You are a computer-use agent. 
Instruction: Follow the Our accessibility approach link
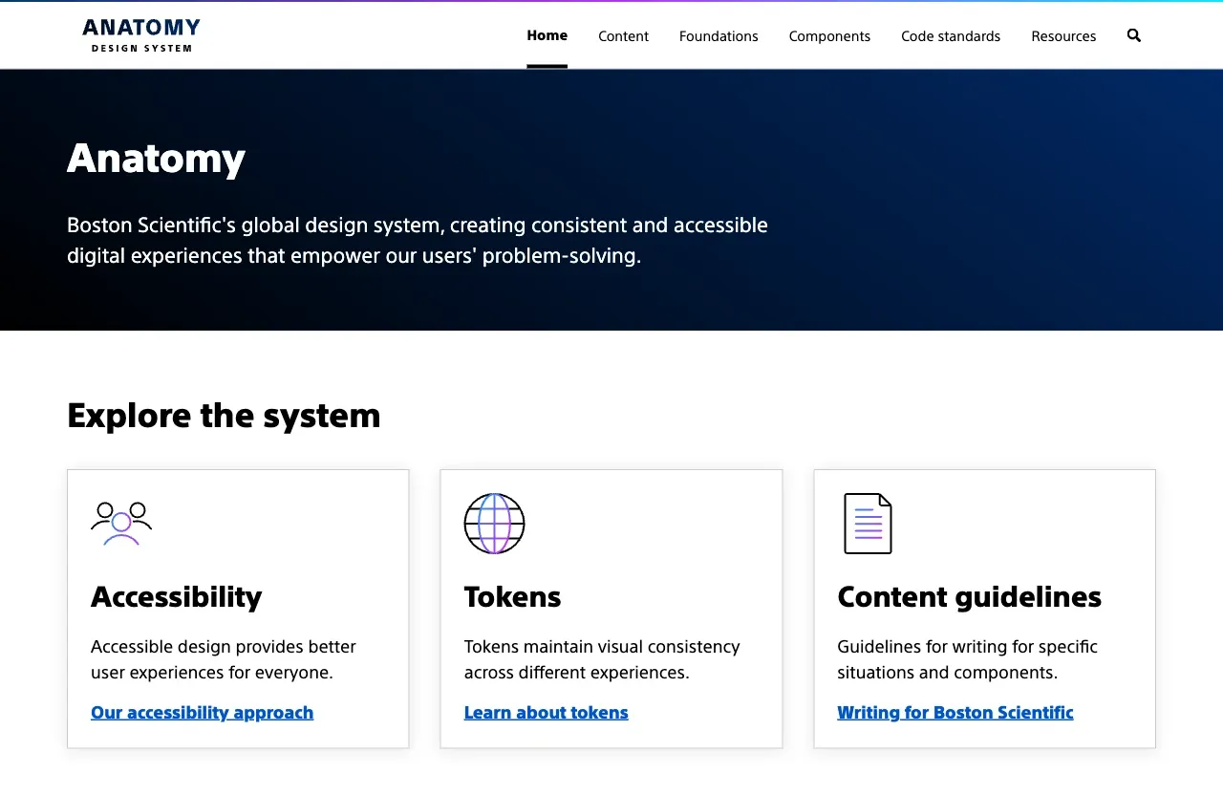pos(202,713)
